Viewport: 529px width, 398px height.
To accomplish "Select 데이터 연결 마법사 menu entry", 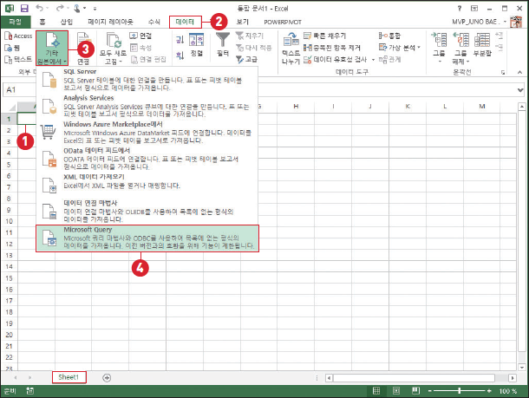I will 147,212.
